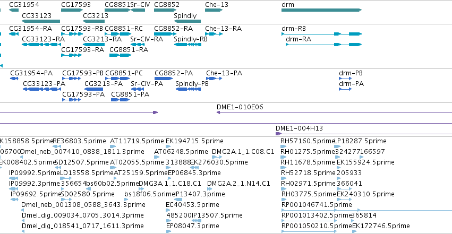The width and height of the screenshot is (452, 234).
Task: Open the CG31954-PA protein label
Action: point(31,73)
